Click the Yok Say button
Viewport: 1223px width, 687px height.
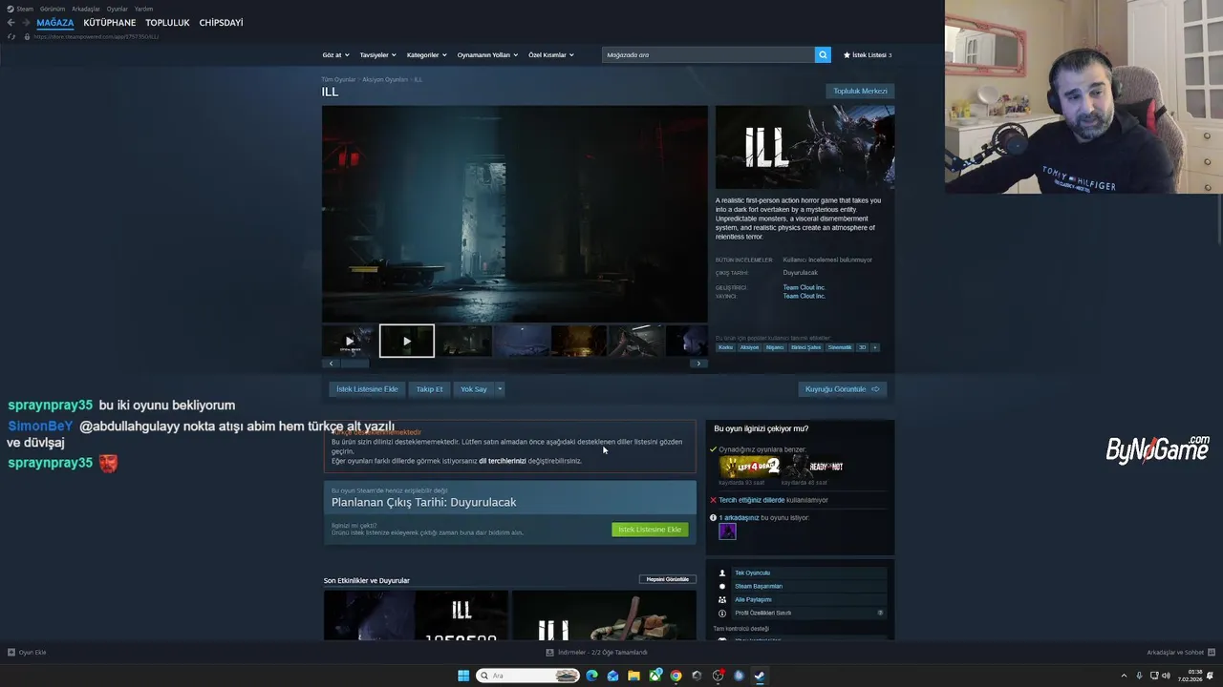coord(473,389)
